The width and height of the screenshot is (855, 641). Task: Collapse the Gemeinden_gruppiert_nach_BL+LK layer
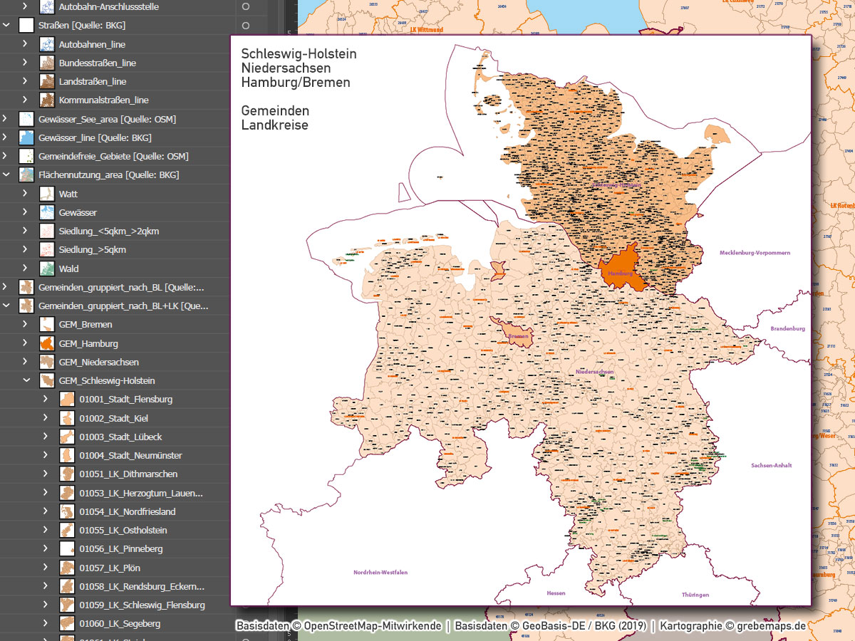click(x=6, y=306)
